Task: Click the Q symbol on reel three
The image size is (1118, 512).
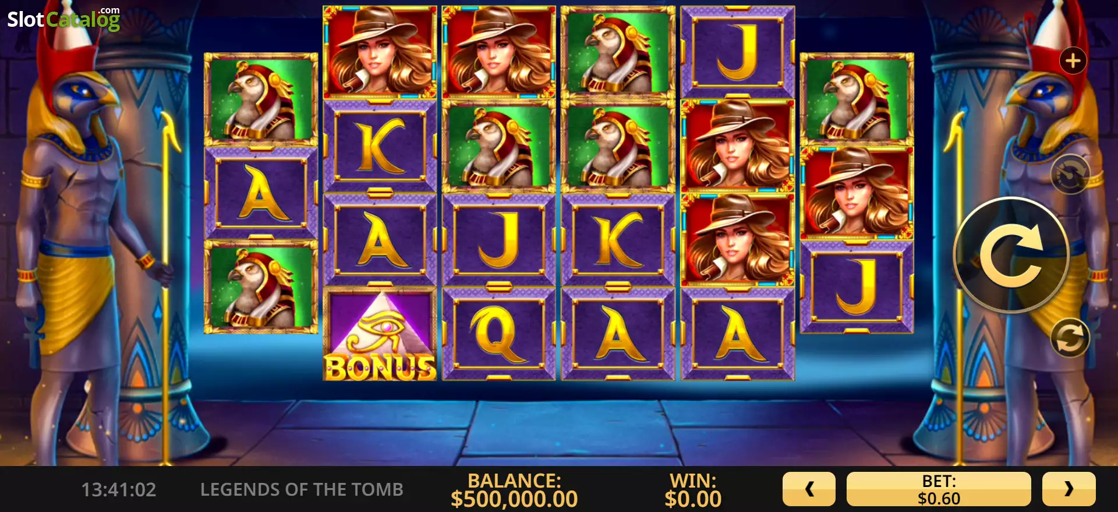Action: click(499, 335)
